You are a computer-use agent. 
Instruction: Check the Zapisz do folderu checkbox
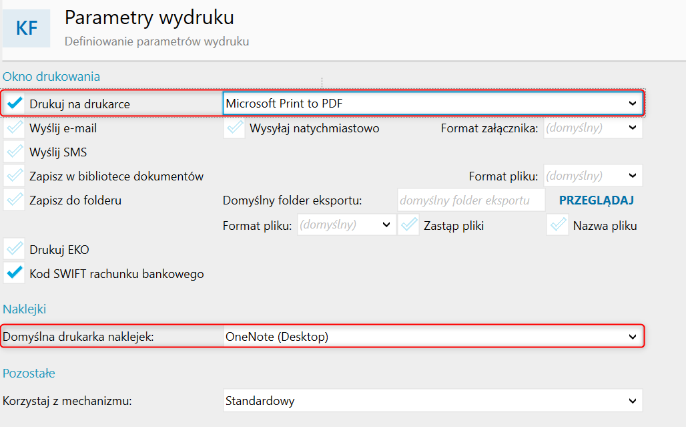point(14,200)
